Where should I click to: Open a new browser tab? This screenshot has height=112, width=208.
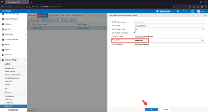(x=31, y=2)
